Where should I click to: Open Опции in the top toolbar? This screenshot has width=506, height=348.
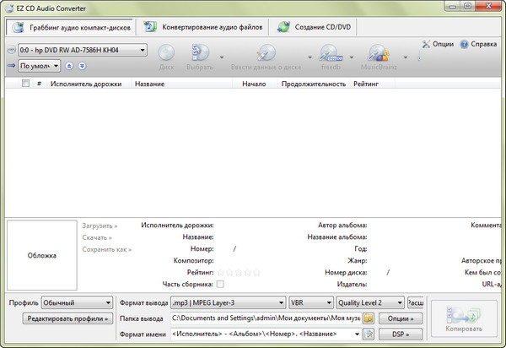[438, 44]
